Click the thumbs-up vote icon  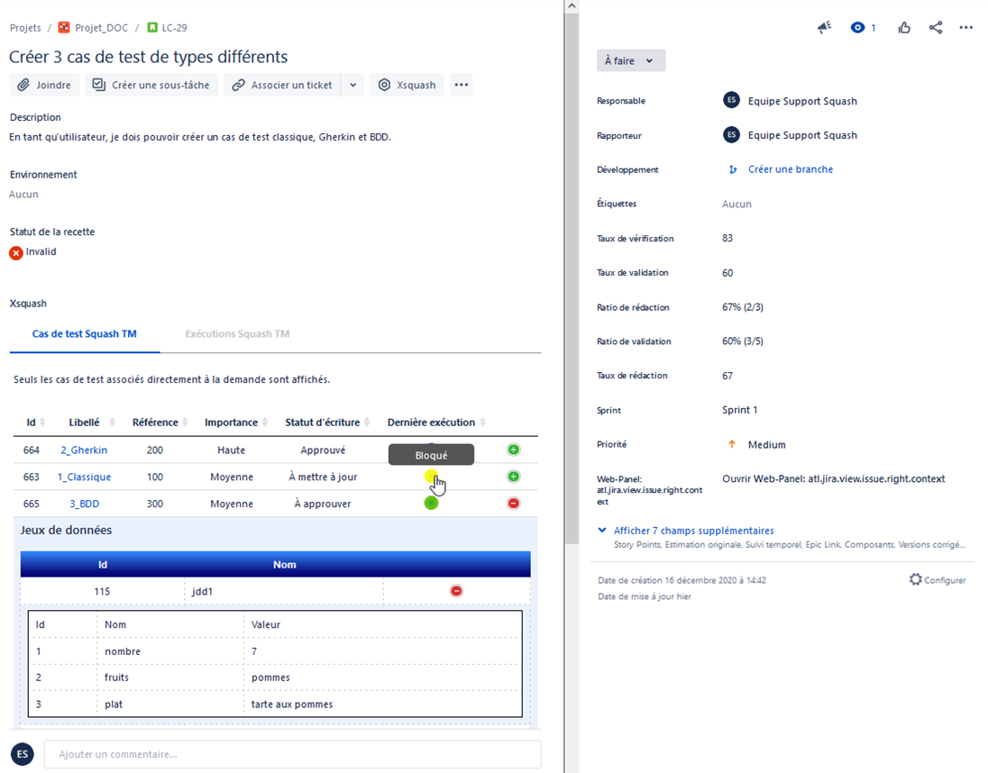[904, 28]
